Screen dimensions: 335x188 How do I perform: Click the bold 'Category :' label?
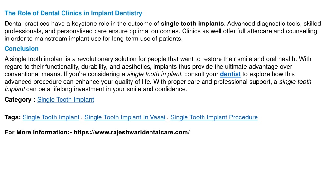(x=20, y=100)
